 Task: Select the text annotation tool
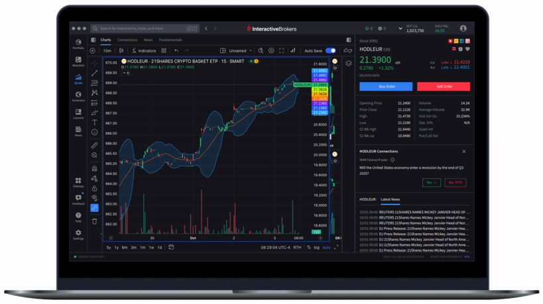tap(94, 122)
